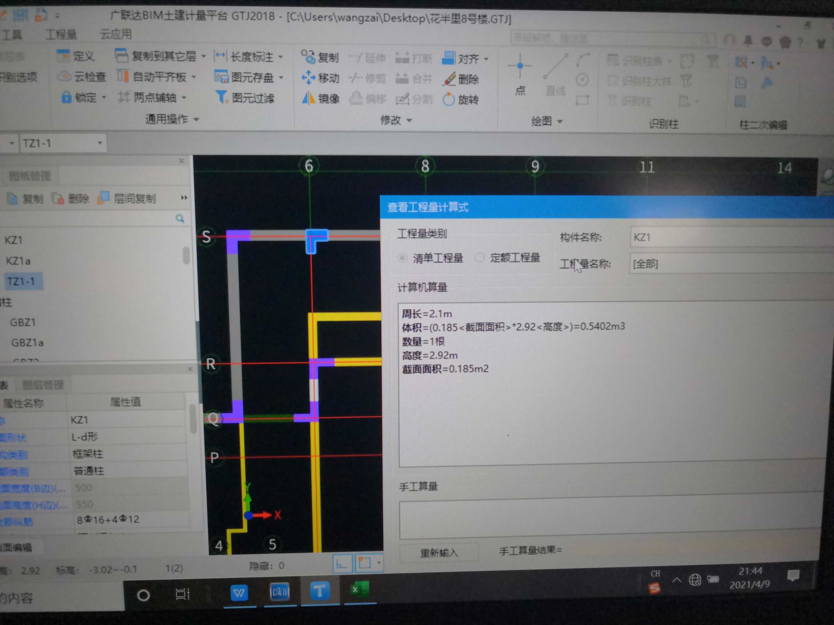Click the L-d形 property value cell
Image resolution: width=834 pixels, height=625 pixels.
pos(127,437)
